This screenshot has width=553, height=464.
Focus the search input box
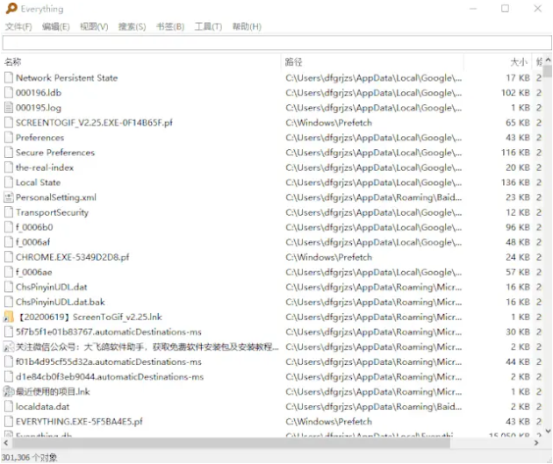[x=276, y=43]
